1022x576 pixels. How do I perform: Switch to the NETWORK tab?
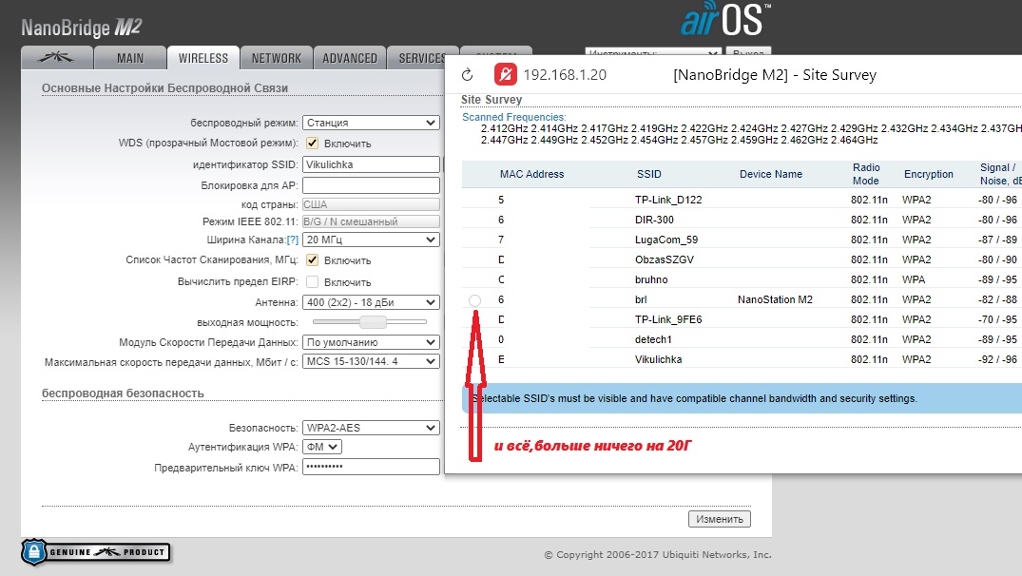point(277,58)
